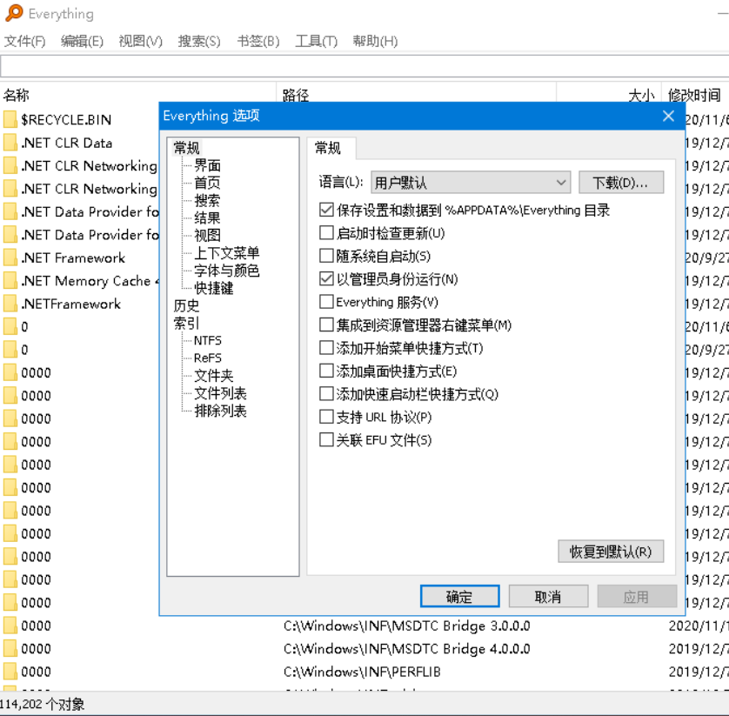Viewport: 729px width, 716px height.
Task: Select 字体与颜色 in options tree
Action: [226, 271]
